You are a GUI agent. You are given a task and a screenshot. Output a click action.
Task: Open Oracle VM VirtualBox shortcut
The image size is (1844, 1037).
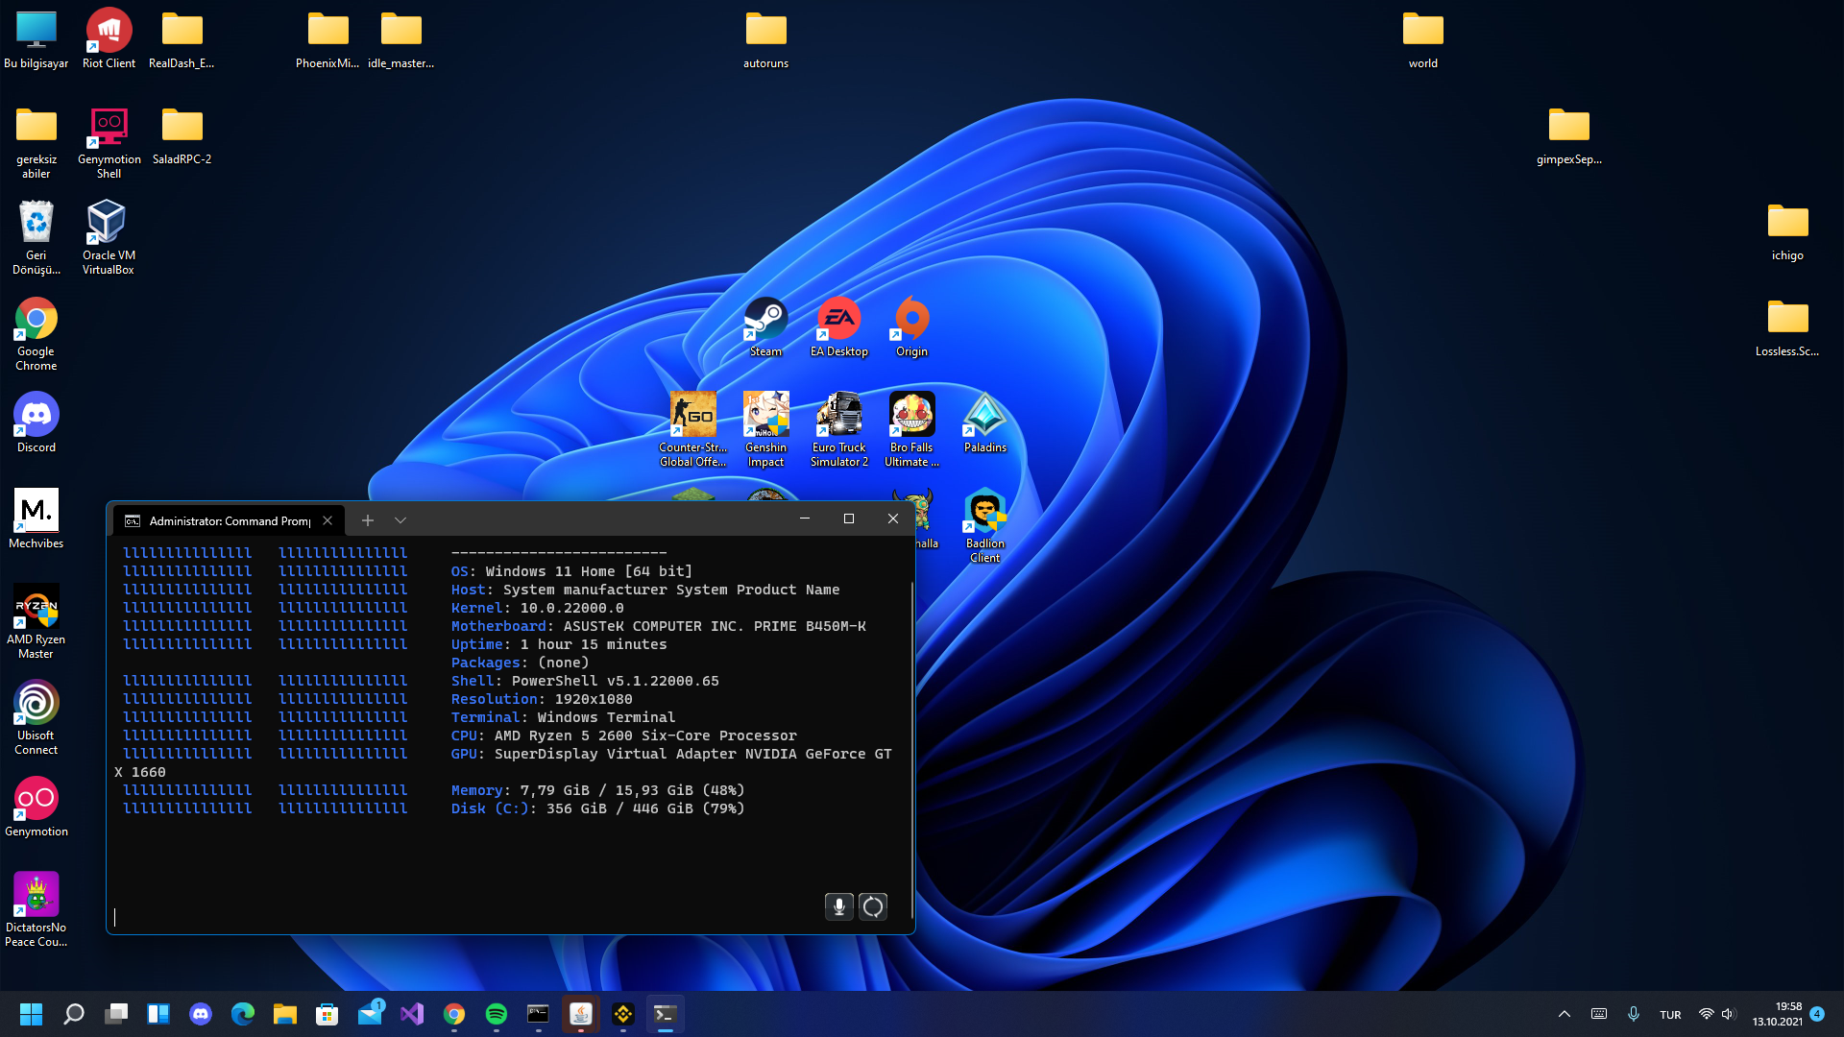(109, 237)
